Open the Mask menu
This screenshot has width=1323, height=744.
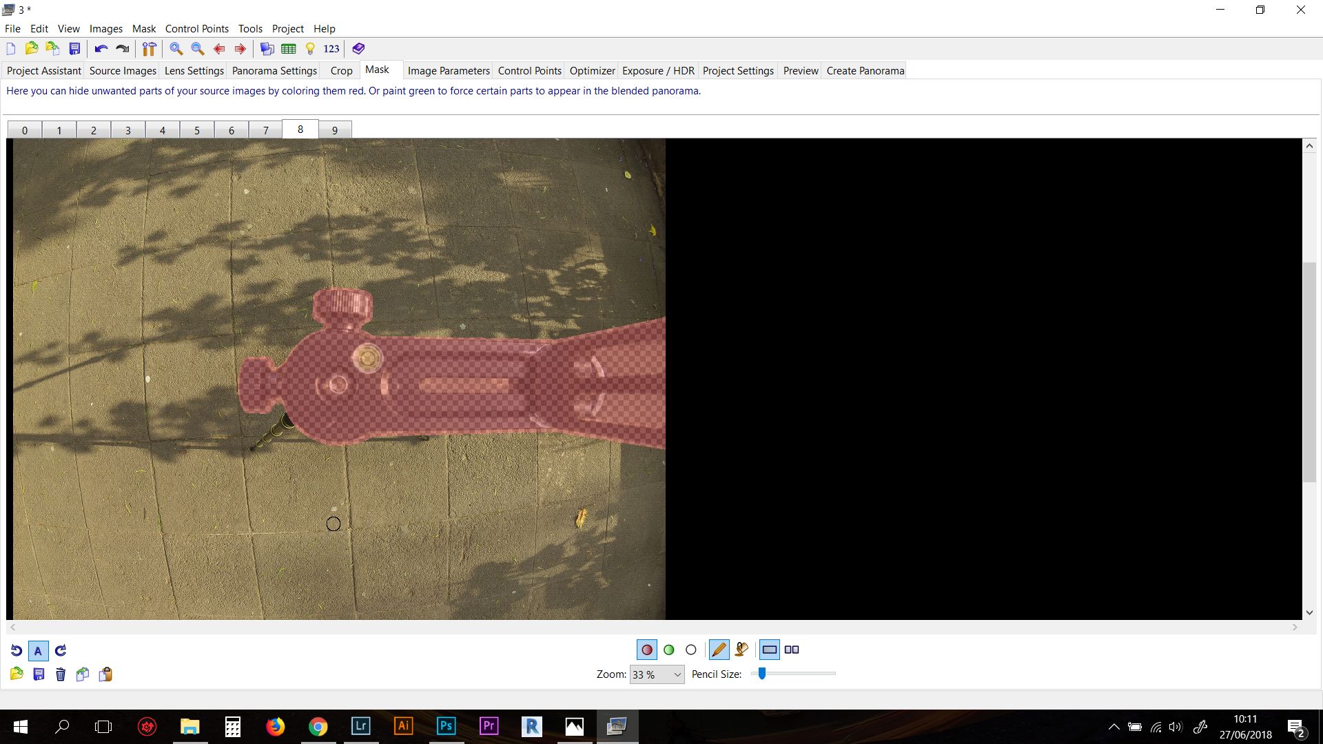coord(144,28)
